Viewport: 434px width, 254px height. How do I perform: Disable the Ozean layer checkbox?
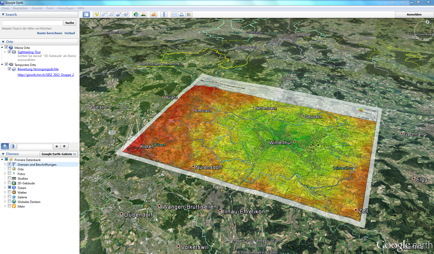[10, 187]
